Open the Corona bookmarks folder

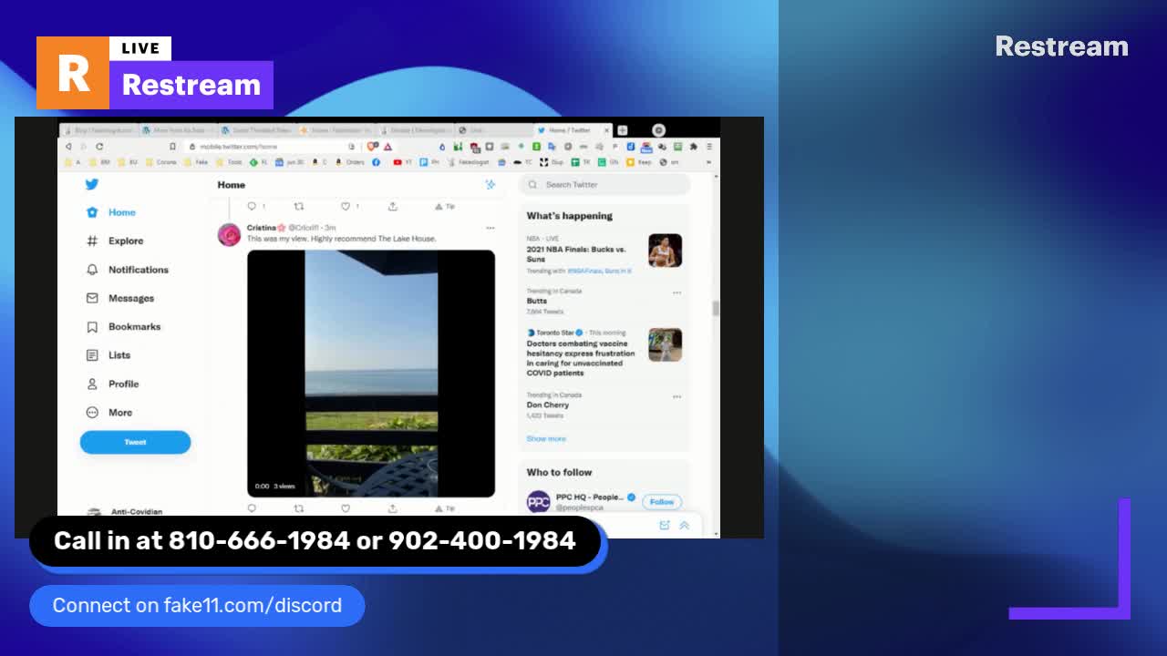pyautogui.click(x=161, y=162)
